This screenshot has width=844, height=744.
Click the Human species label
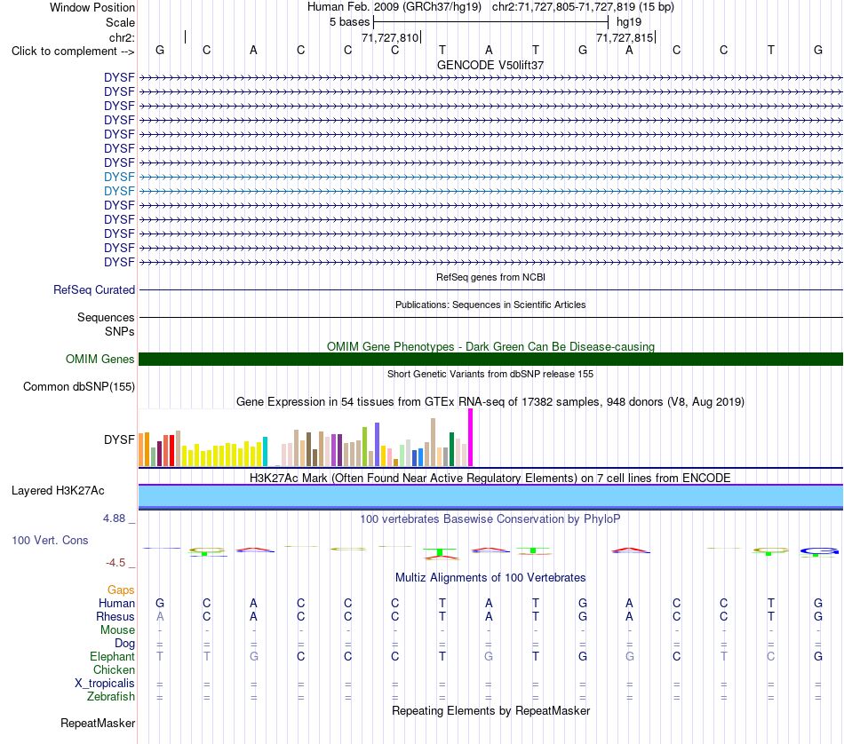(x=116, y=603)
